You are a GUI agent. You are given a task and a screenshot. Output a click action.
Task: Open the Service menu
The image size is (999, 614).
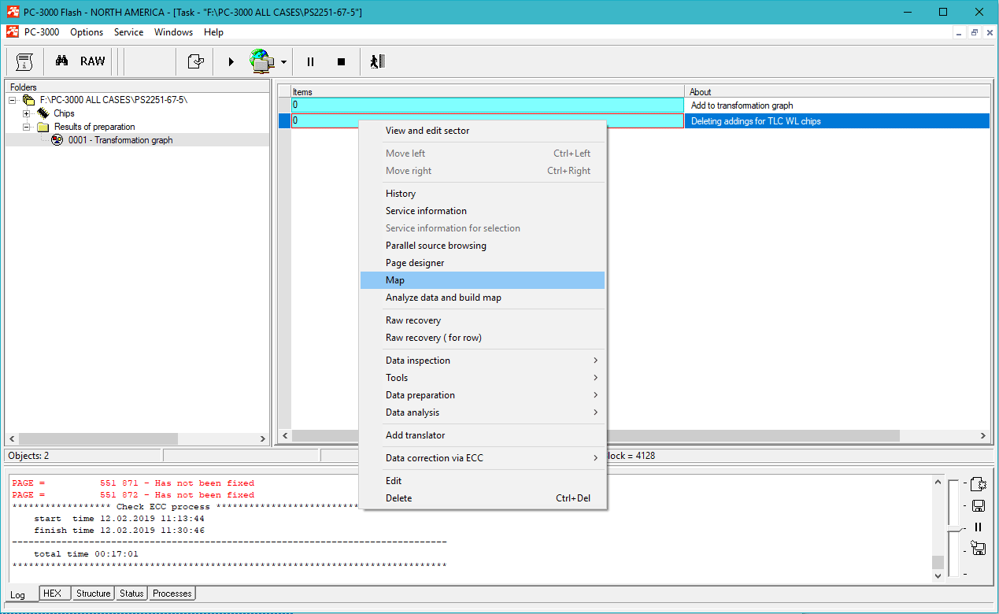pos(129,32)
